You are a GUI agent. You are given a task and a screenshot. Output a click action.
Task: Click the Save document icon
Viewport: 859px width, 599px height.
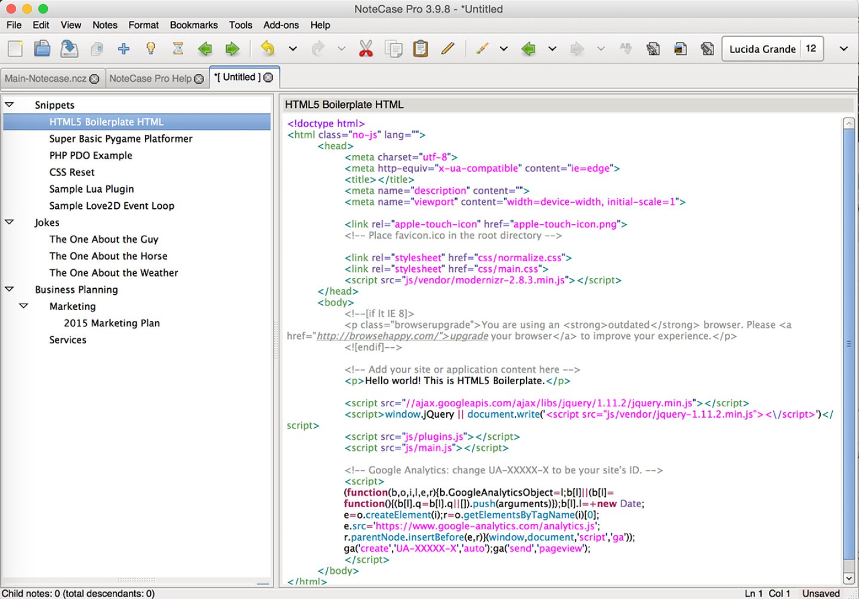pos(69,49)
